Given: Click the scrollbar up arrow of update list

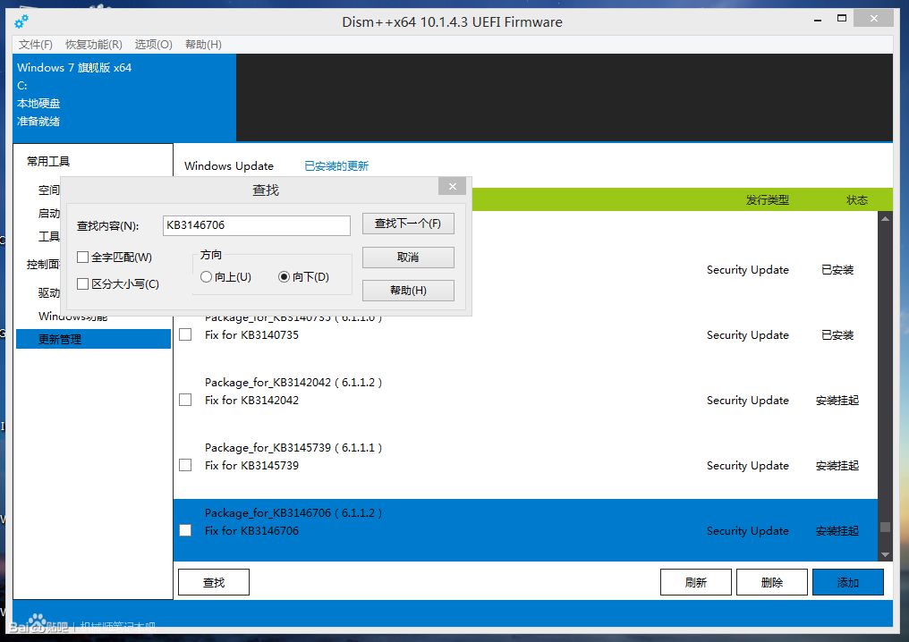Looking at the screenshot, I should click(885, 219).
